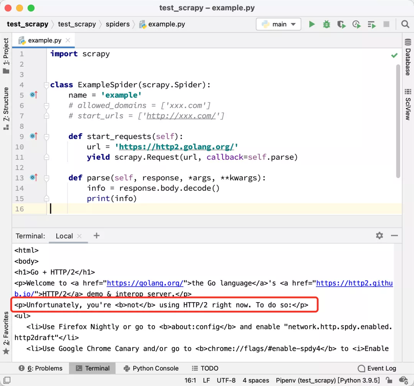This screenshot has width=414, height=386.
Task: Open the Python Console
Action: 151,368
